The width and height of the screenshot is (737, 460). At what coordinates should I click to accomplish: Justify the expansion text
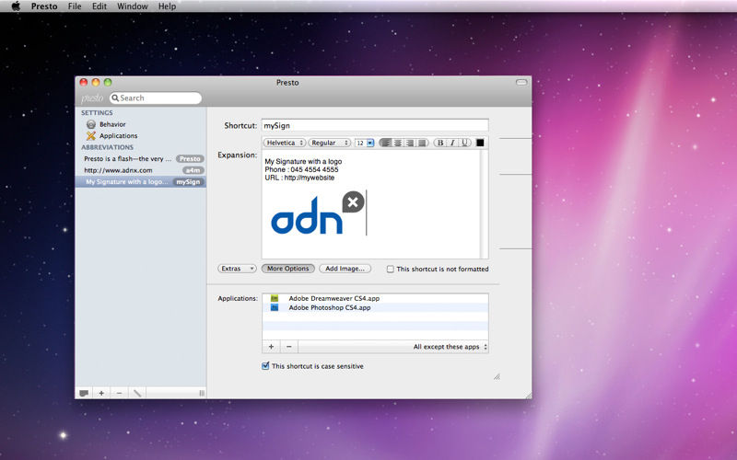click(422, 143)
